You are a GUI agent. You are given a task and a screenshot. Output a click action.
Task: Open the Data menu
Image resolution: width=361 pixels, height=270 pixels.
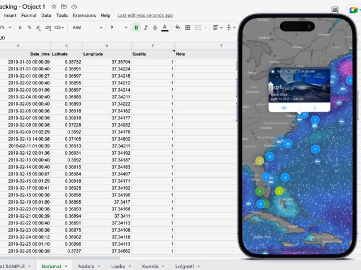pyautogui.click(x=46, y=15)
